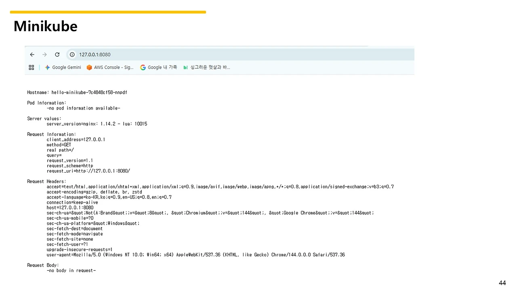This screenshot has width=517, height=291.
Task: Click the request_uri=http://127.0.0.1:8080/ line
Action: coord(88,171)
